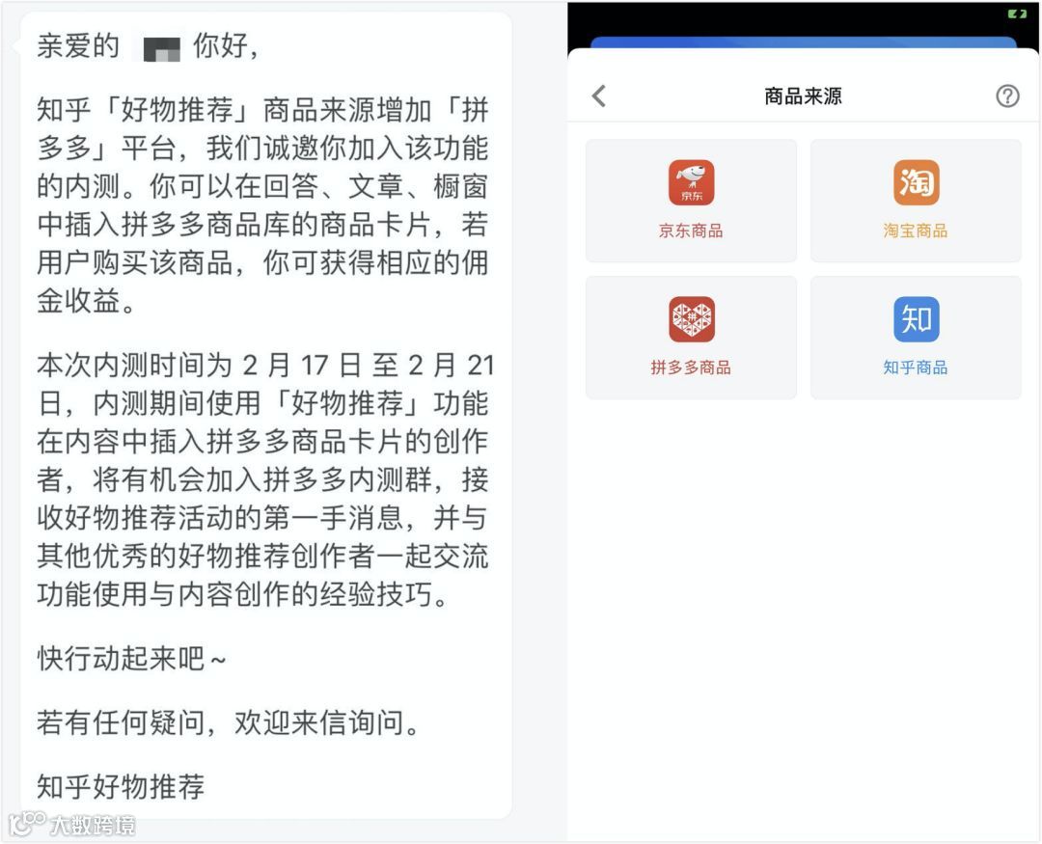This screenshot has width=1042, height=844.
Task: Click the first message paragraph about 拼多多 平台
Action: click(x=262, y=205)
